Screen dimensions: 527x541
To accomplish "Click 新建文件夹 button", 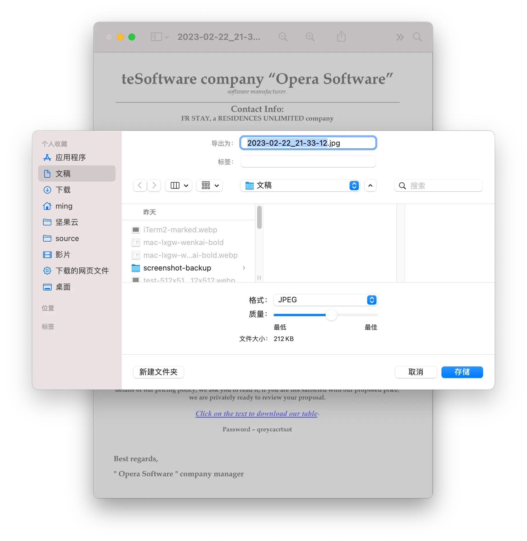I will 158,372.
